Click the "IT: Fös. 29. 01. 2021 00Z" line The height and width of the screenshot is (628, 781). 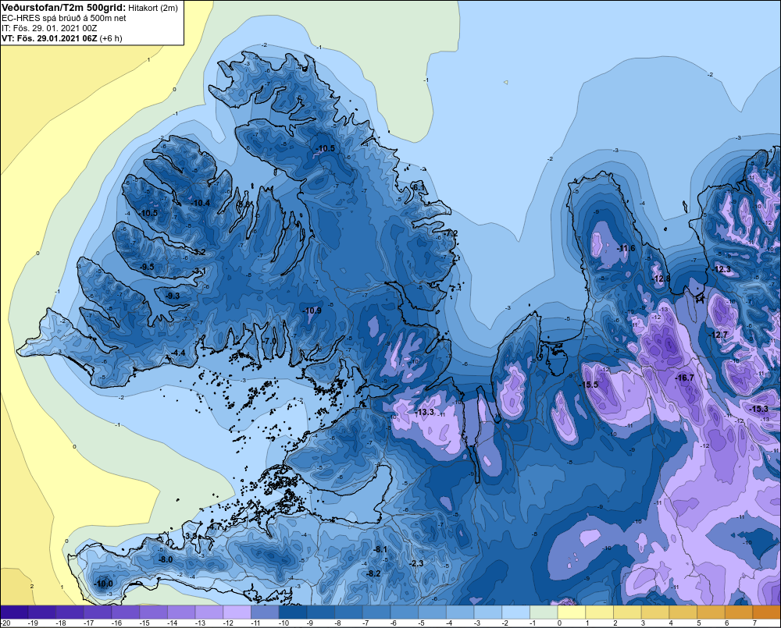pos(49,28)
